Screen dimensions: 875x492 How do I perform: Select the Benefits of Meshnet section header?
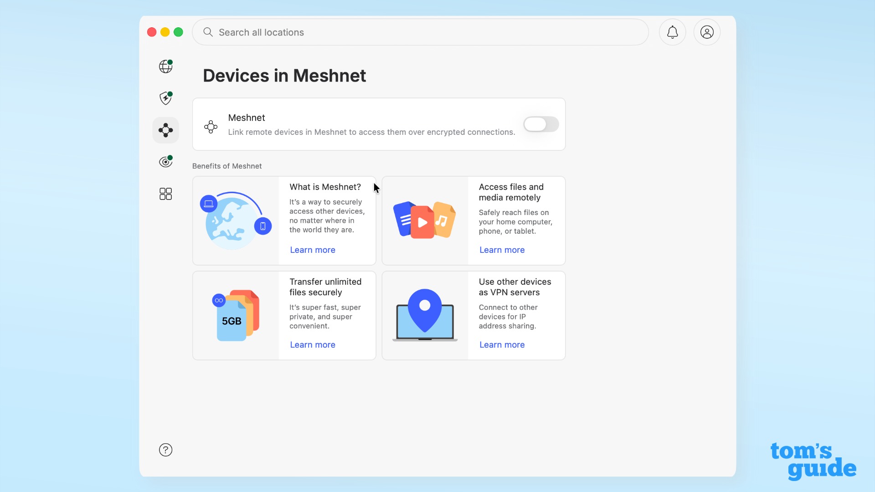(227, 166)
